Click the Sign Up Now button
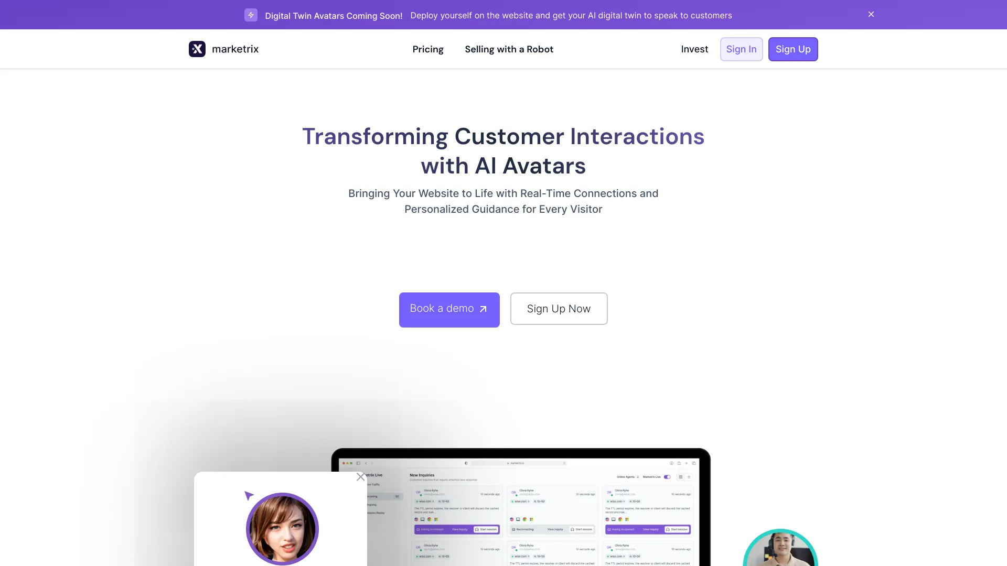The width and height of the screenshot is (1007, 566). tap(559, 308)
